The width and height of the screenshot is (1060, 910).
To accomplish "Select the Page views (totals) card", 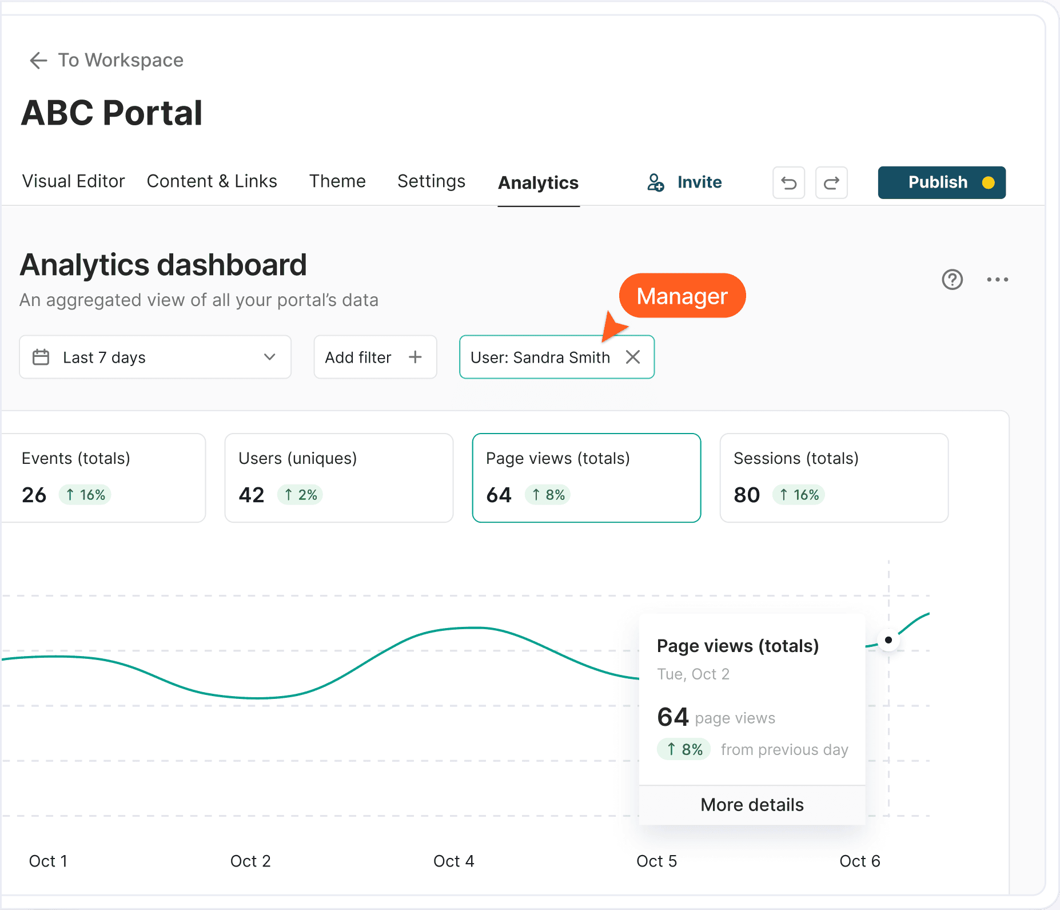I will coord(587,478).
